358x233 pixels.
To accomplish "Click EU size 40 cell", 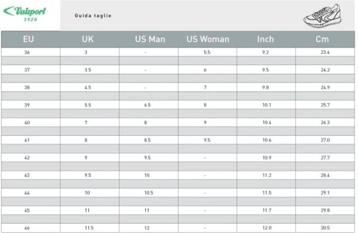I will [x=31, y=122].
